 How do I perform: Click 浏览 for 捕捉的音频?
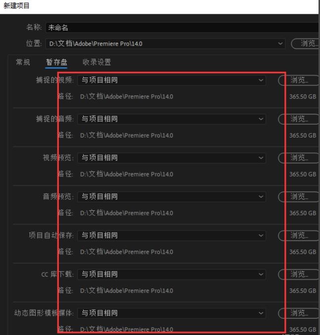click(x=299, y=119)
